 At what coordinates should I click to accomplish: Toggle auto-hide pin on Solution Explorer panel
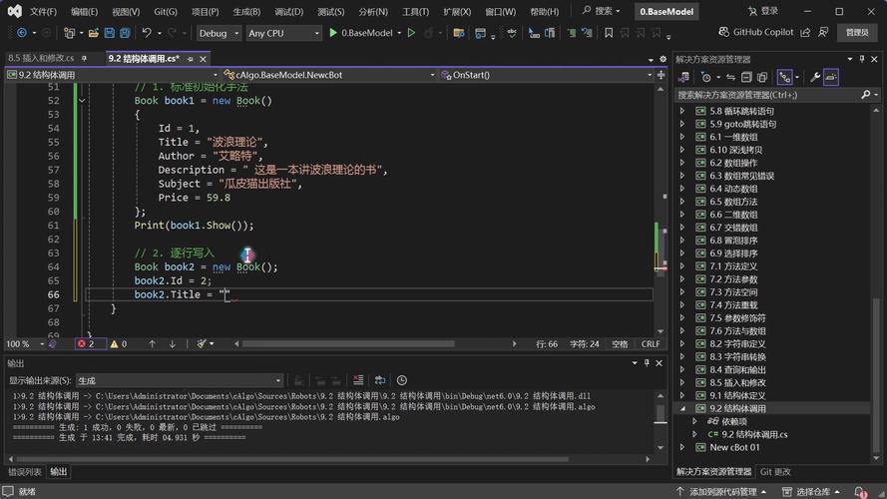point(862,59)
